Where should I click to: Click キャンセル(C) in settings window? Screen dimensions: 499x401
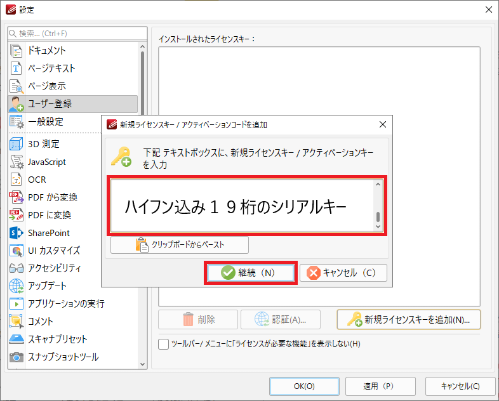460,386
